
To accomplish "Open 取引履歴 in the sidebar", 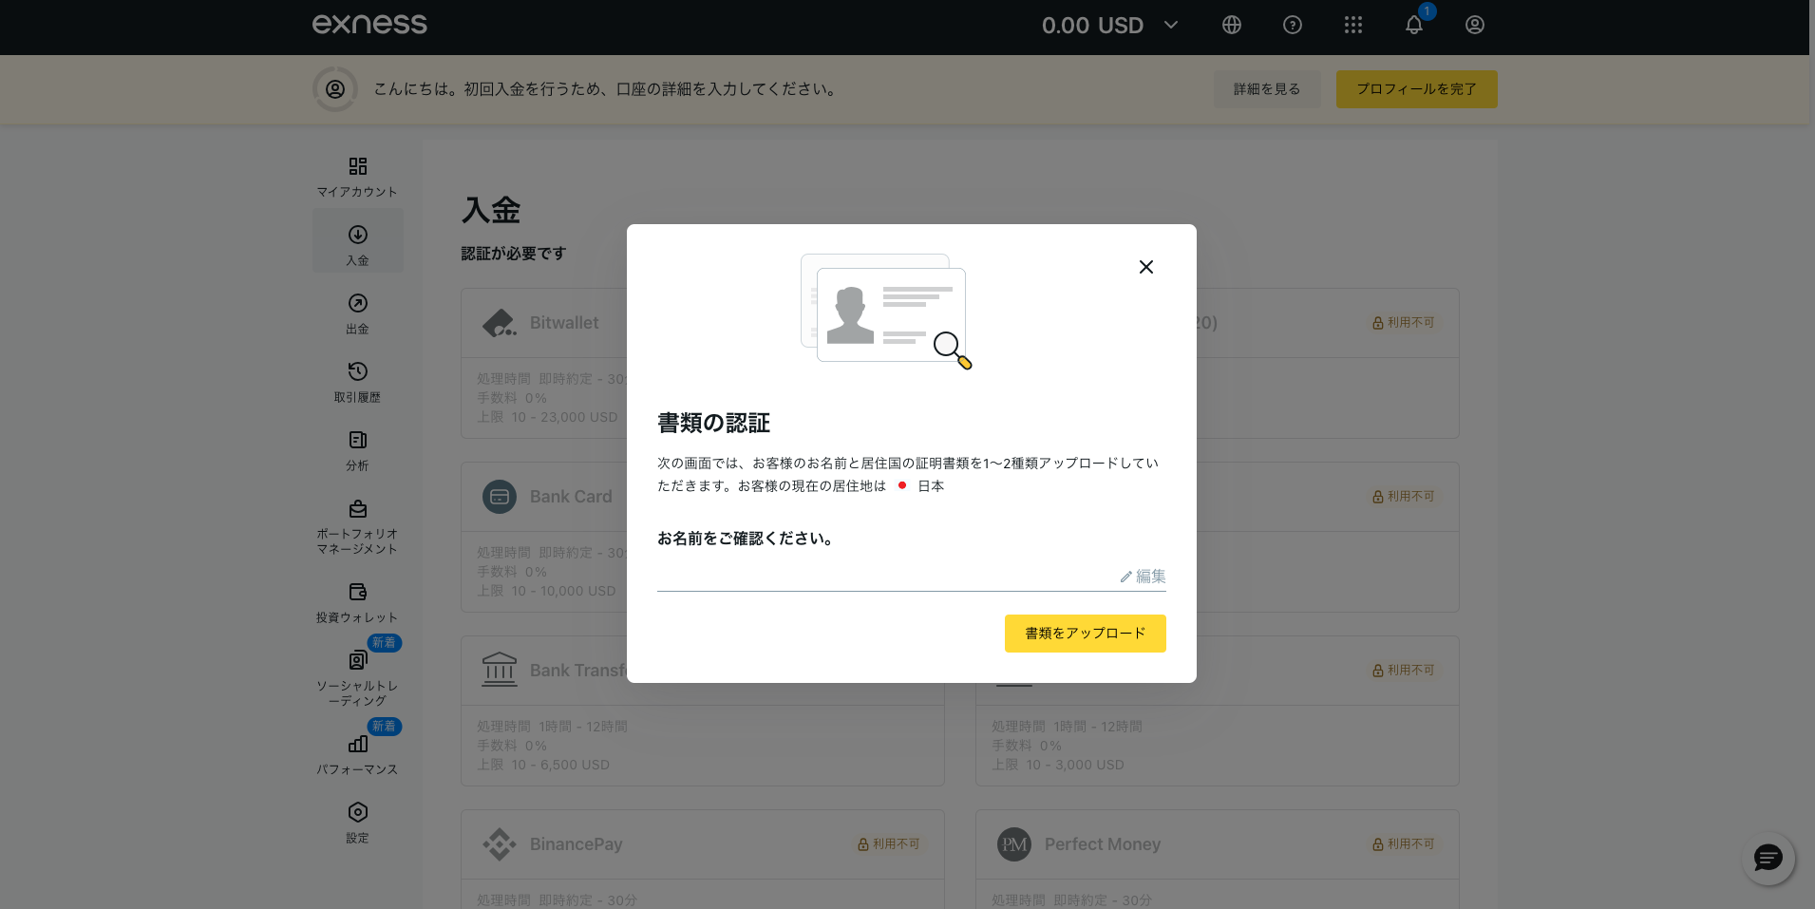I will pos(357,382).
